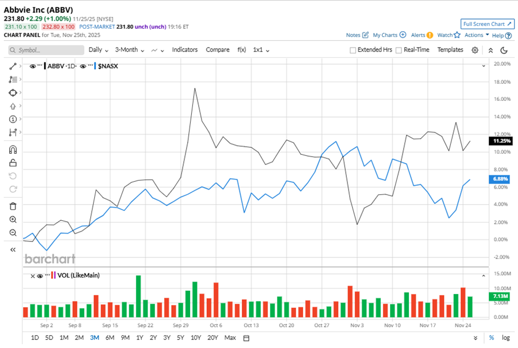Toggle $NASX series visibility eye
The width and height of the screenshot is (518, 348).
click(83, 67)
